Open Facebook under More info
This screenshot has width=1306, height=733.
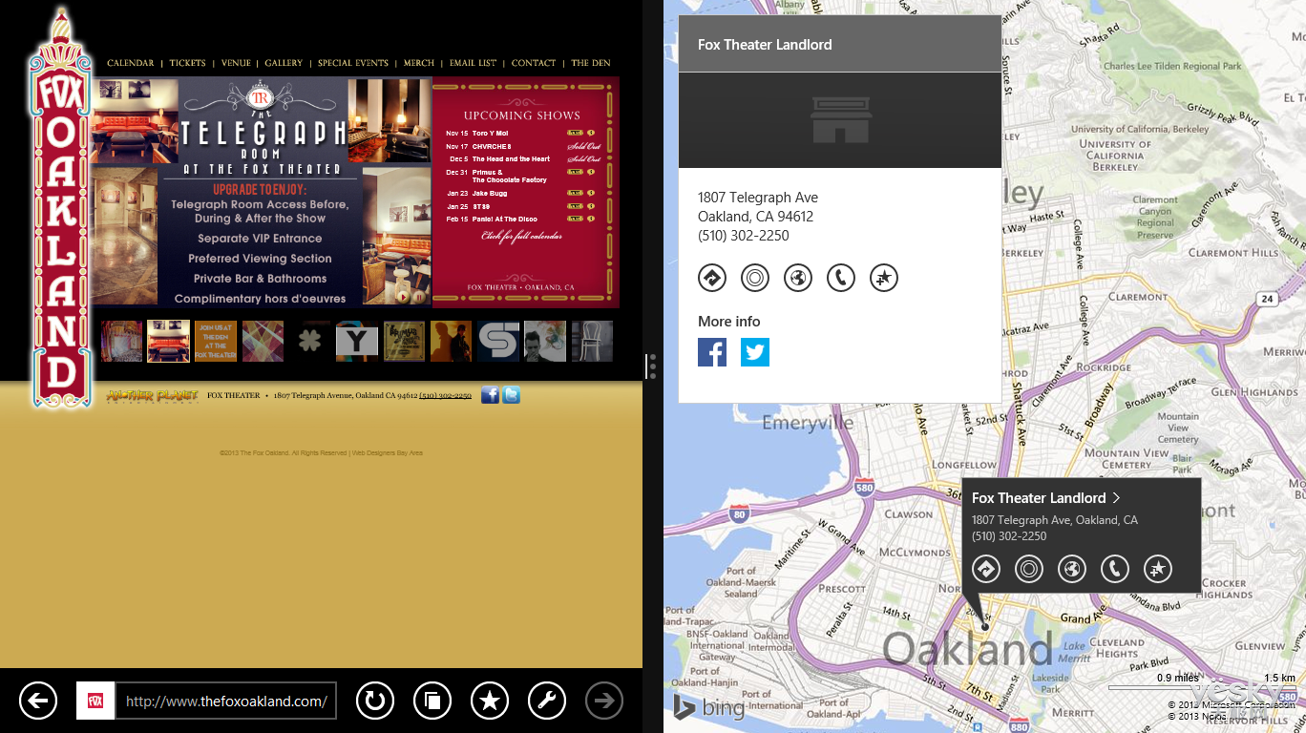click(x=712, y=352)
